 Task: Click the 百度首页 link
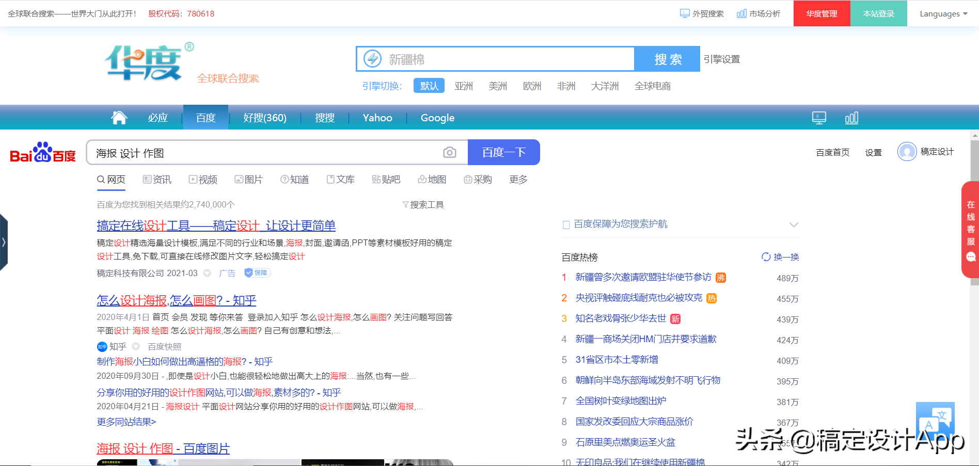click(832, 152)
